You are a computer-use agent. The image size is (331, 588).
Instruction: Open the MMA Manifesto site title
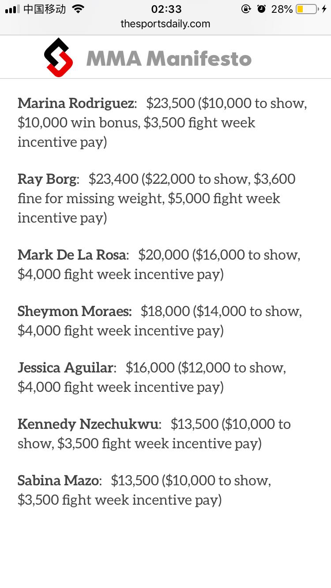(x=169, y=59)
